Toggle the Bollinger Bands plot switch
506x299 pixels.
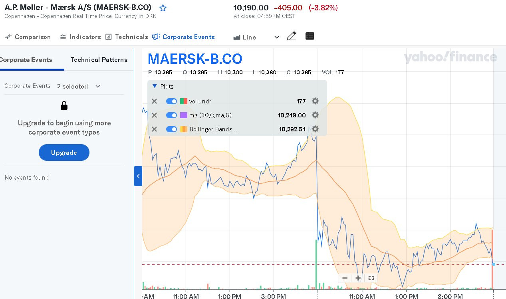(x=171, y=129)
